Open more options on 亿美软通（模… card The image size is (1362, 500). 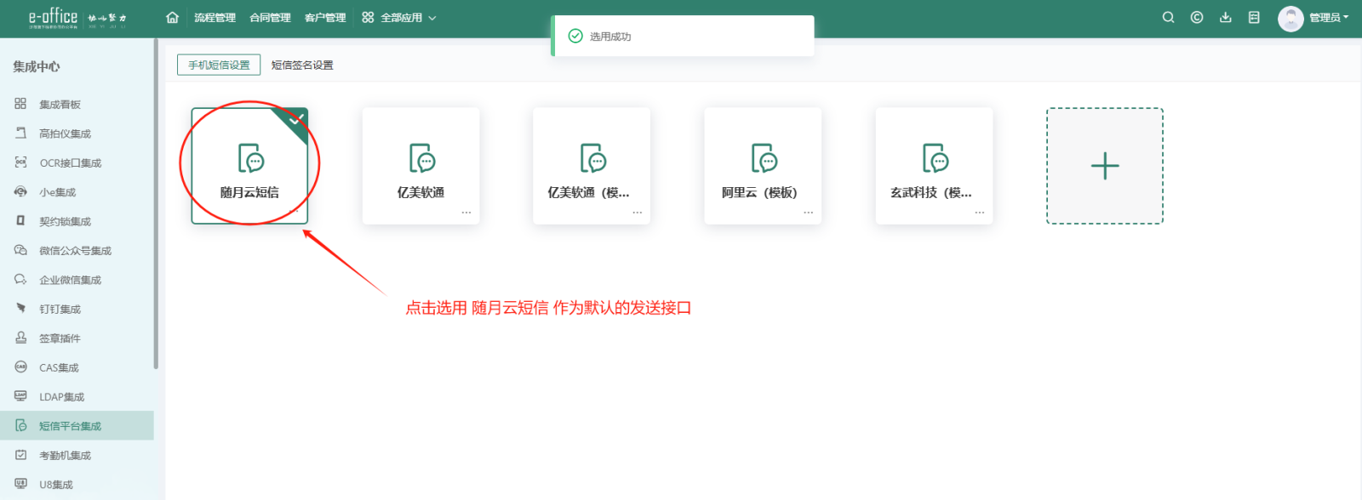point(638,213)
